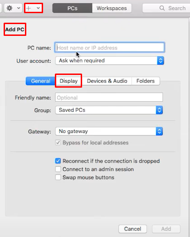Click the Friendly name field

coord(109,97)
